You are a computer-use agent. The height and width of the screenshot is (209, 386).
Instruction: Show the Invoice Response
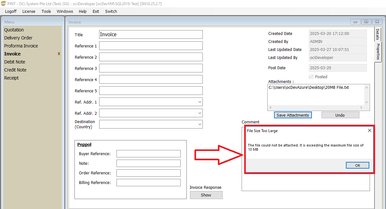tap(206, 195)
